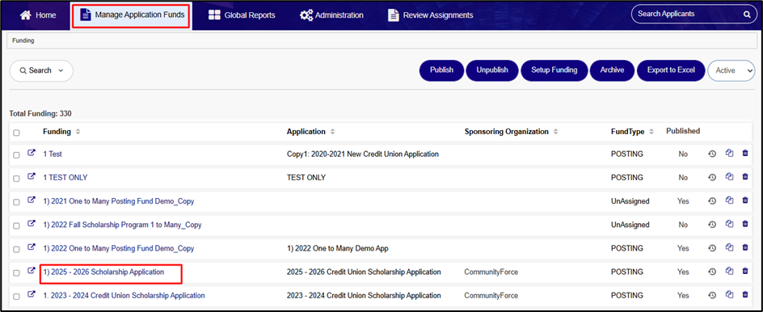The image size is (763, 312).
Task: Copy the 2022 One to Many Posting Fund
Action: point(729,248)
